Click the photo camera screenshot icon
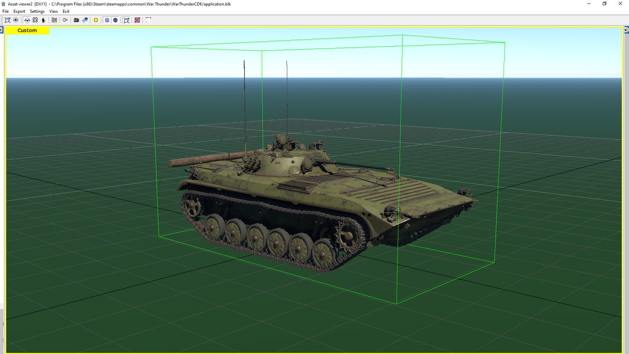This screenshot has height=354, width=629. click(x=76, y=20)
